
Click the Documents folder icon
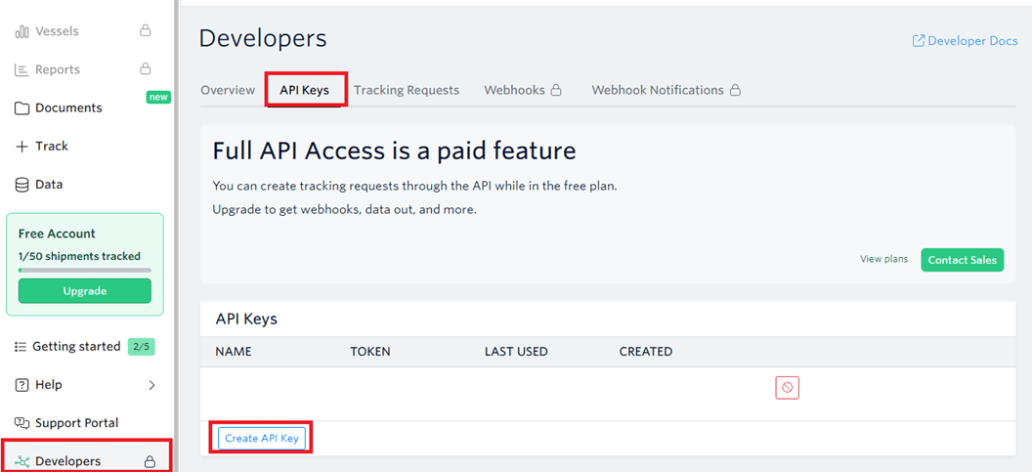(x=21, y=107)
